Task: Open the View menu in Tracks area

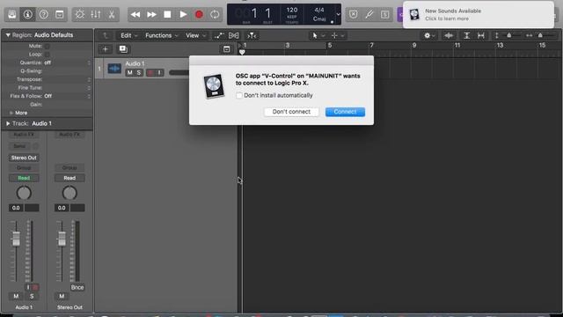Action: coord(195,35)
